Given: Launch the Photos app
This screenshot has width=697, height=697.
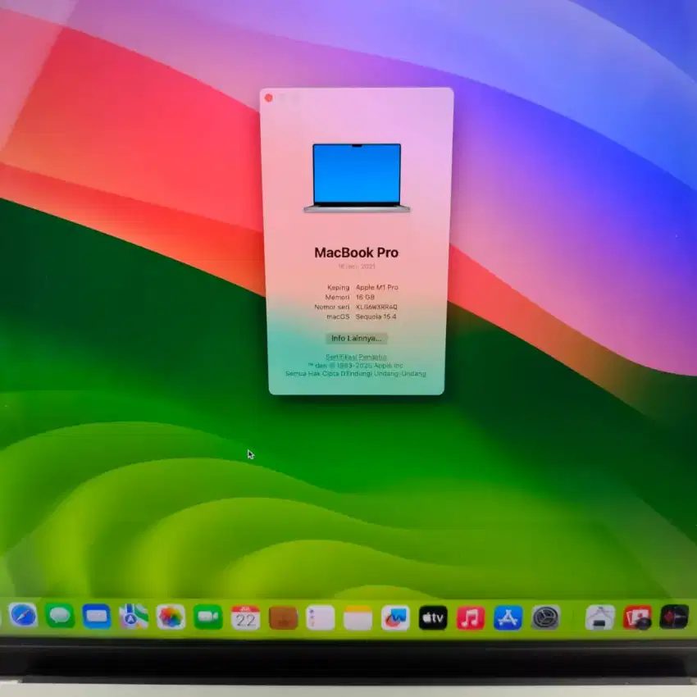Looking at the screenshot, I should tap(171, 617).
